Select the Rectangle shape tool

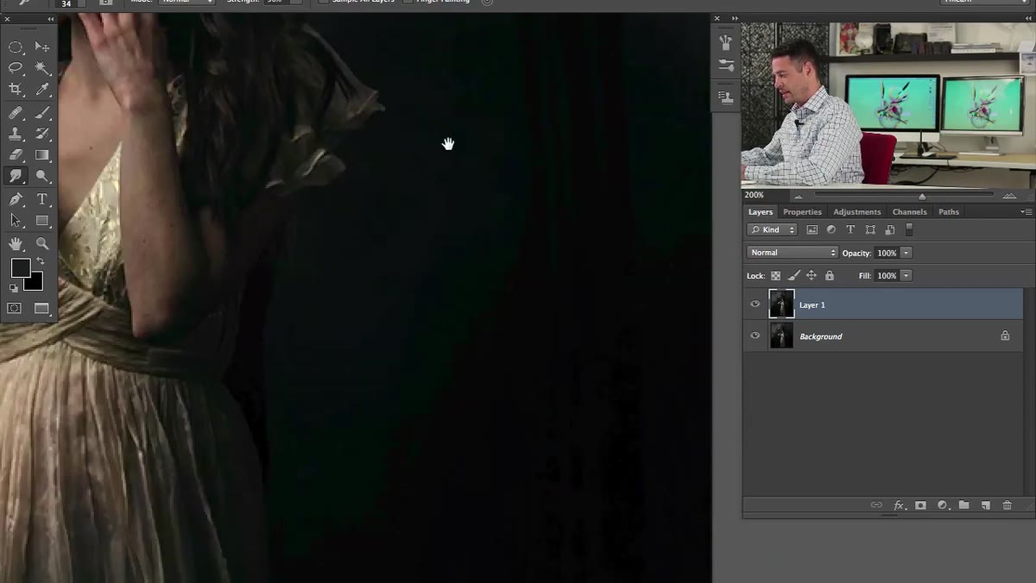[x=41, y=221]
